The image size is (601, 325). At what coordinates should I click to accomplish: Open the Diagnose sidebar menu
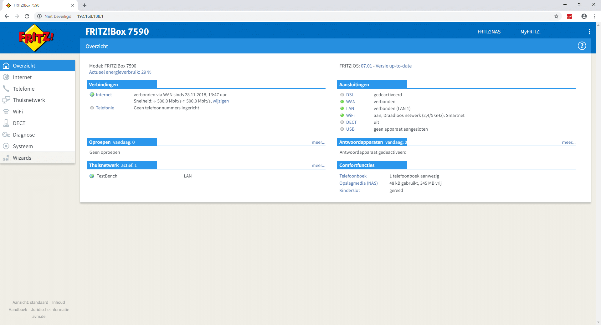click(x=38, y=135)
